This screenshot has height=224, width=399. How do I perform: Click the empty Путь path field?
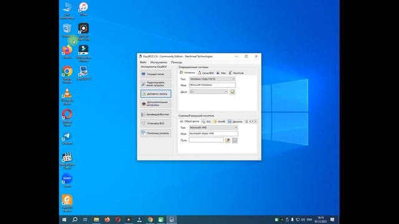tap(206, 140)
